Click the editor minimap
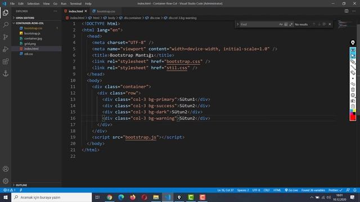 tap(346, 24)
